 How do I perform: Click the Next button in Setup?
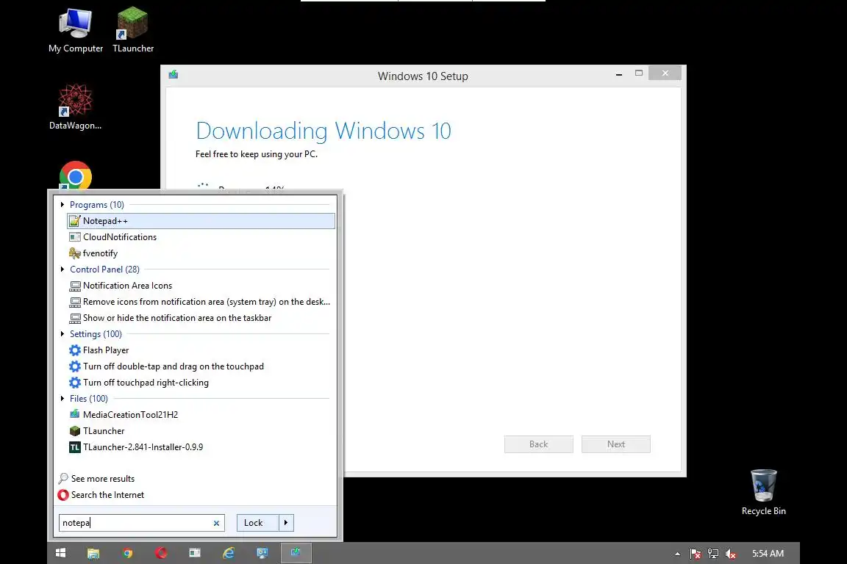[616, 444]
